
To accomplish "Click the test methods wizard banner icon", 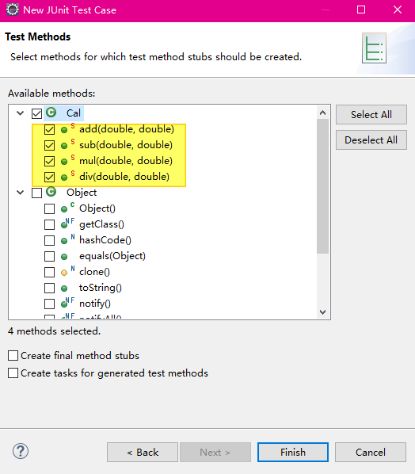I will (x=375, y=48).
